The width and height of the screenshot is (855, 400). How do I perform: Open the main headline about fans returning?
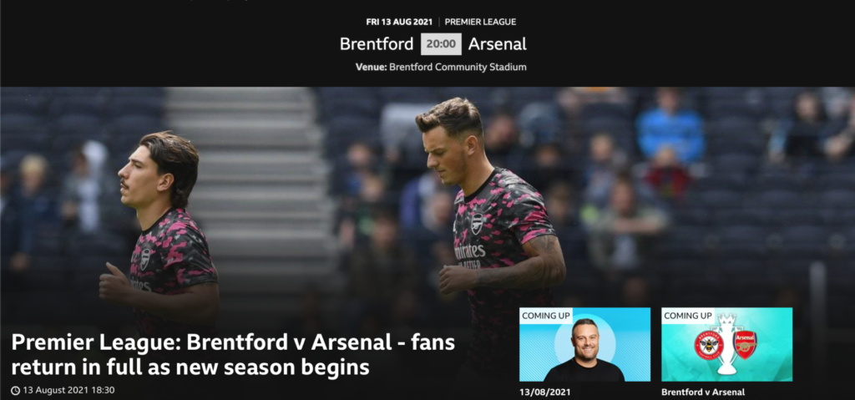coord(233,355)
